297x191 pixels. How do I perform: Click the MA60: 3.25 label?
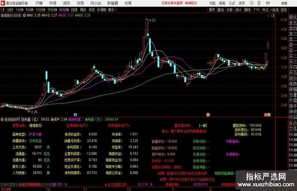click(83, 15)
